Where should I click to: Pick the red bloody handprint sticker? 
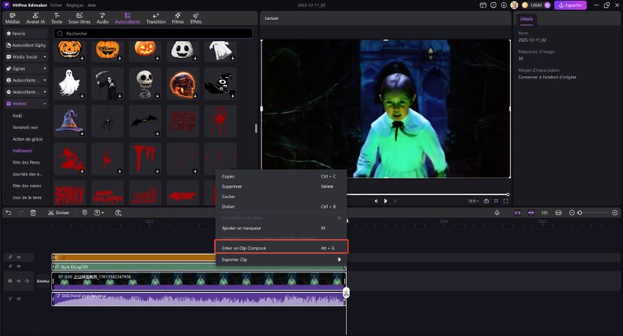point(221,121)
